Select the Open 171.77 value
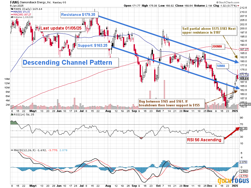Screen dimensions: 251x188 132,6
